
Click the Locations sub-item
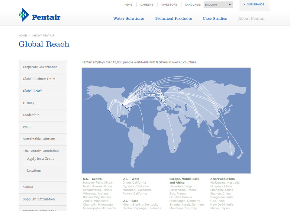point(34,171)
